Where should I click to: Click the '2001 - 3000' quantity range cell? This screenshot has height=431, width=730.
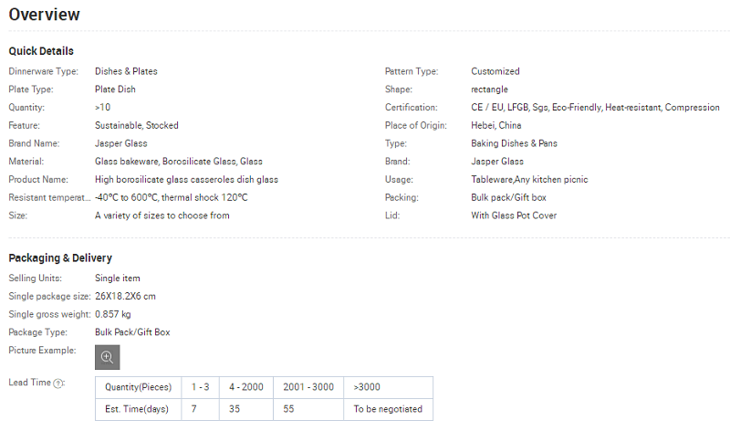(308, 387)
